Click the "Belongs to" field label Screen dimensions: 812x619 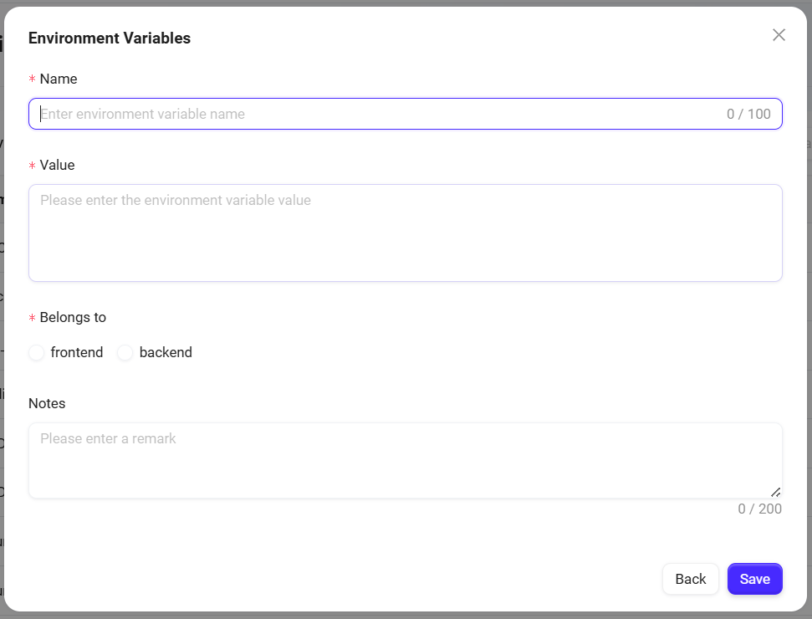(x=73, y=318)
